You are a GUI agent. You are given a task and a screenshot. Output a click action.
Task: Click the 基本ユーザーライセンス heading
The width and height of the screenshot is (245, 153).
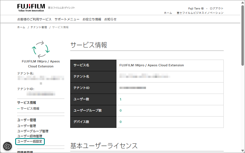(x=104, y=146)
